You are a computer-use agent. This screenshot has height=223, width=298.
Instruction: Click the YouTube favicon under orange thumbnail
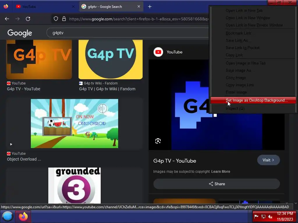coord(8,83)
